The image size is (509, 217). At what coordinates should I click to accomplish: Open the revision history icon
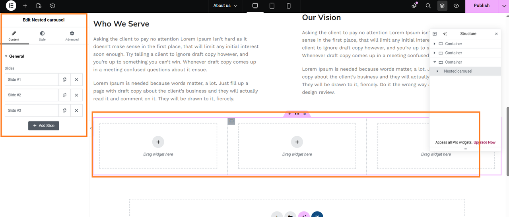[52, 6]
